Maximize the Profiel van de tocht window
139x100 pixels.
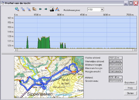pyautogui.click(x=131, y=3)
